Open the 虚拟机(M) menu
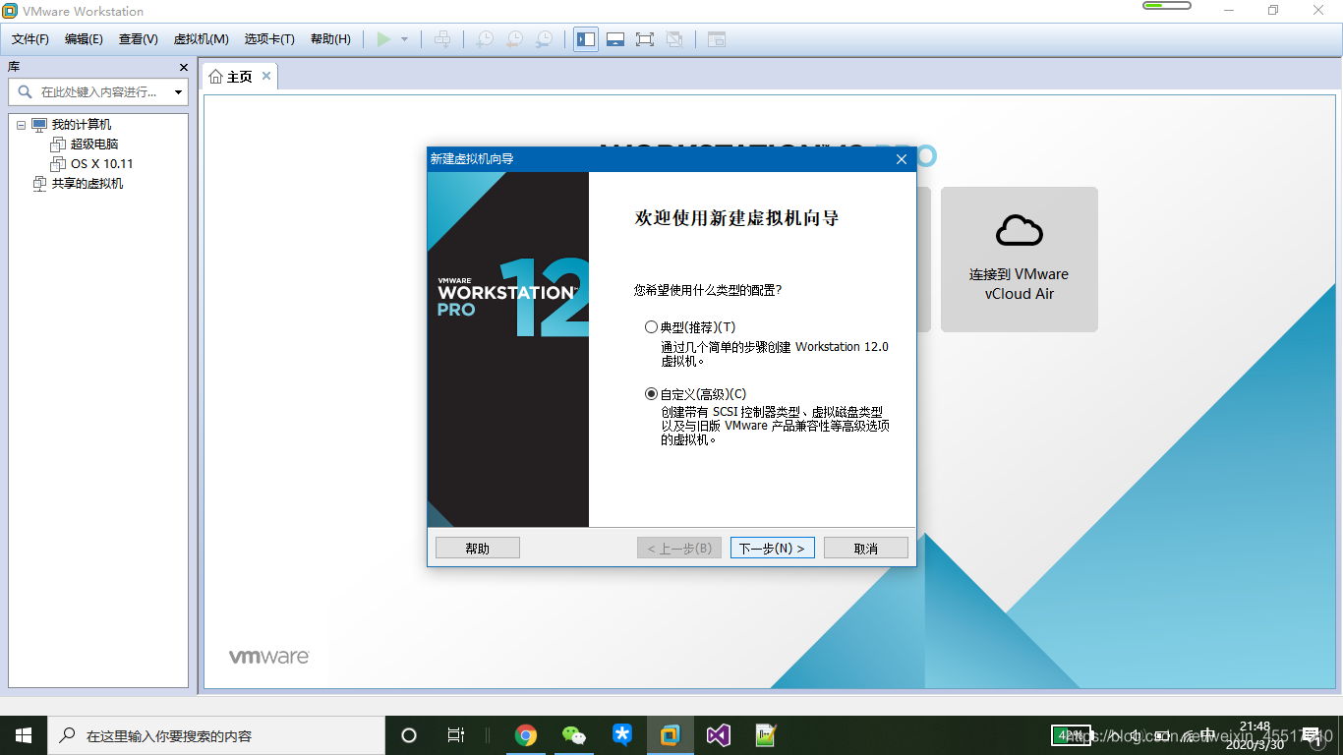This screenshot has height=755, width=1343. click(202, 39)
